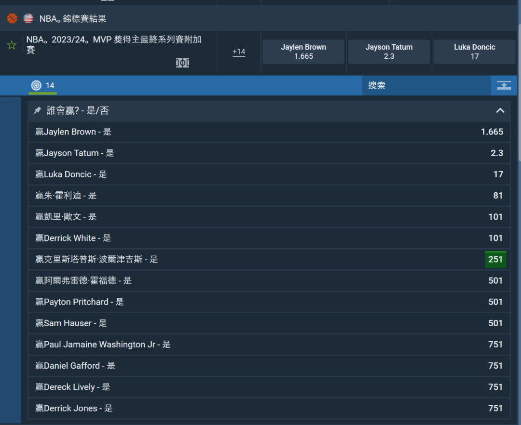Click the basketball sport icon
The image size is (521, 425).
click(12, 19)
